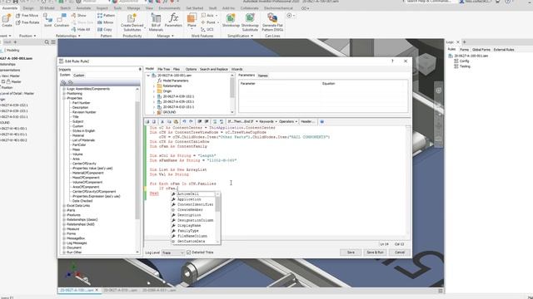Select the Joint tool in ribbon
The width and height of the screenshot is (533, 299).
[x=48, y=20]
